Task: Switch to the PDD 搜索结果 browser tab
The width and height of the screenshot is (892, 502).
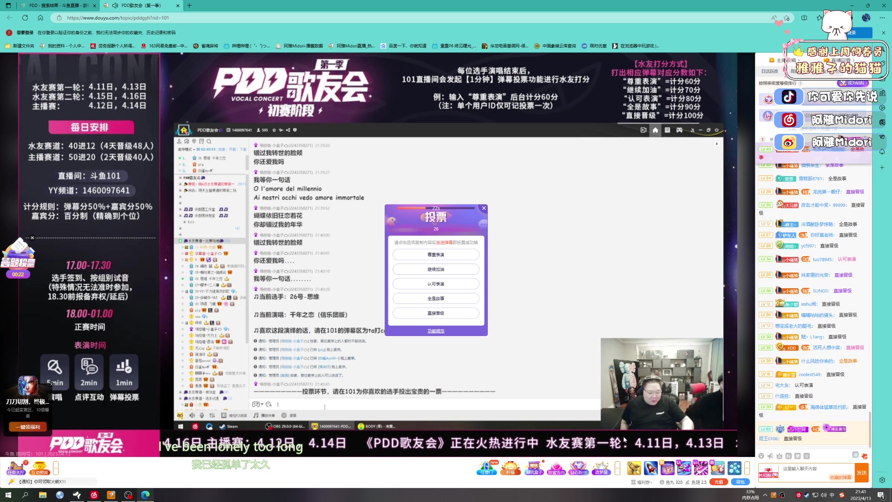Action: point(56,6)
